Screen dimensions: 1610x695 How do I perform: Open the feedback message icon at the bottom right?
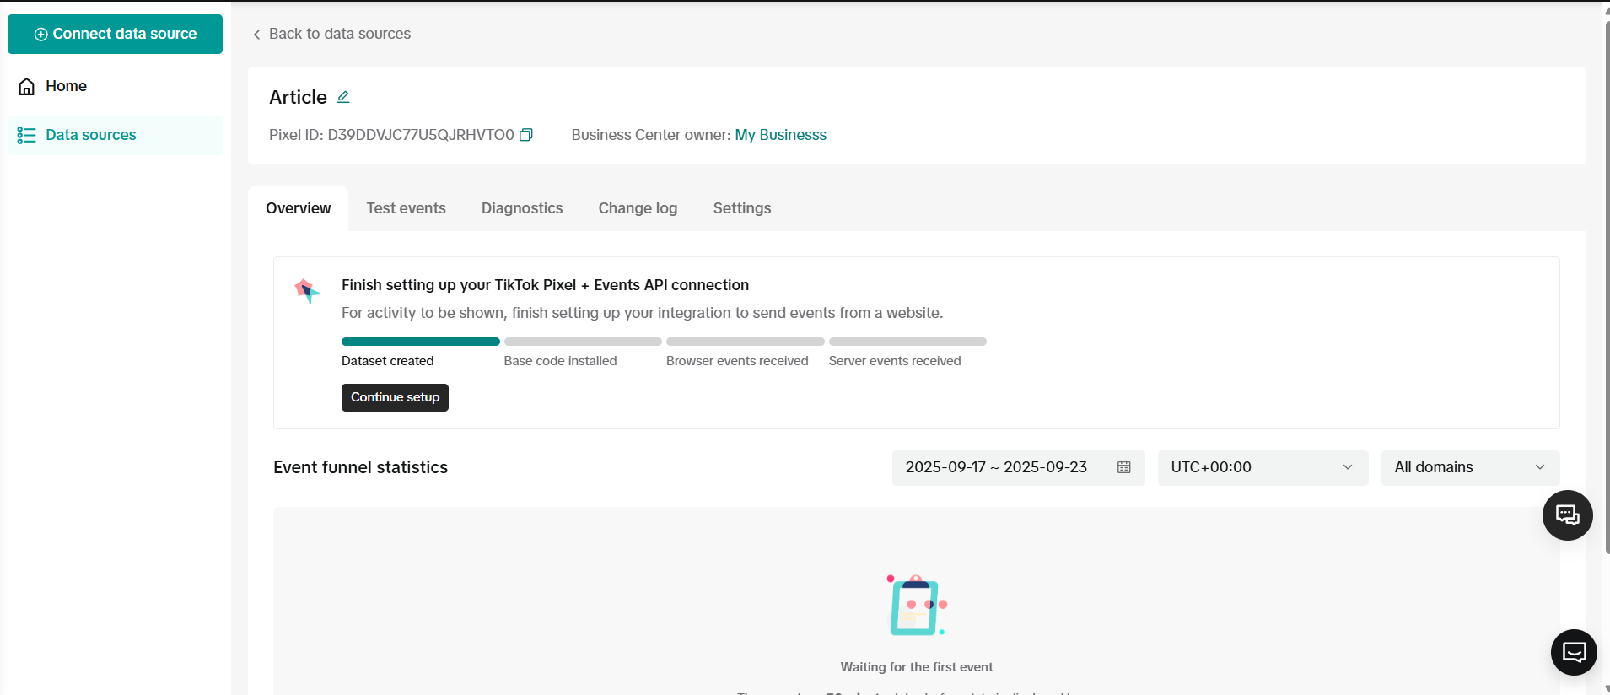pos(1574,652)
